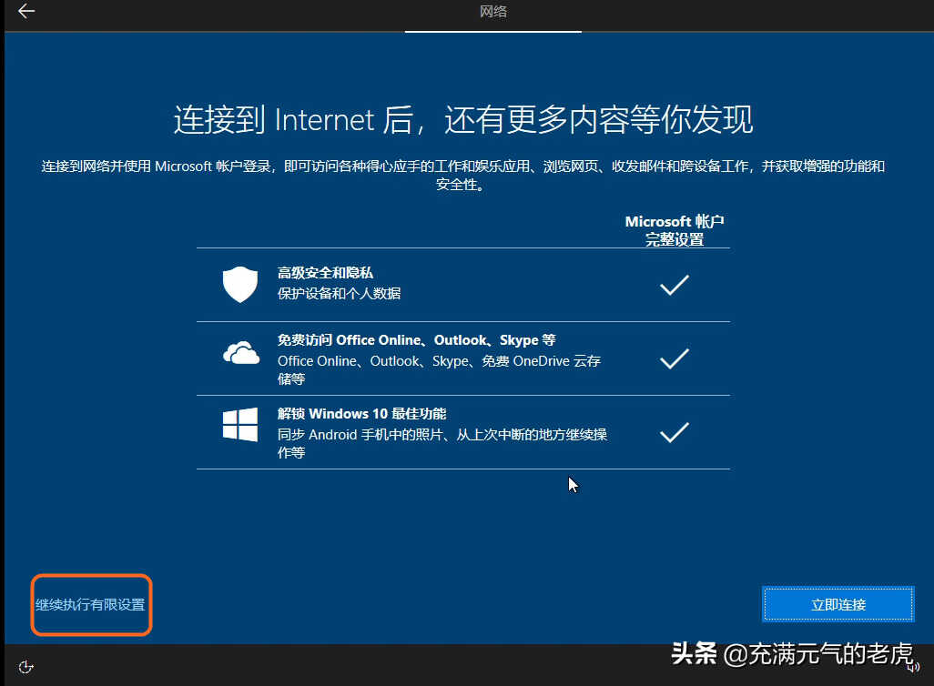The width and height of the screenshot is (934, 686).
Task: Choose 继续执行有限设置 link
Action: [90, 604]
